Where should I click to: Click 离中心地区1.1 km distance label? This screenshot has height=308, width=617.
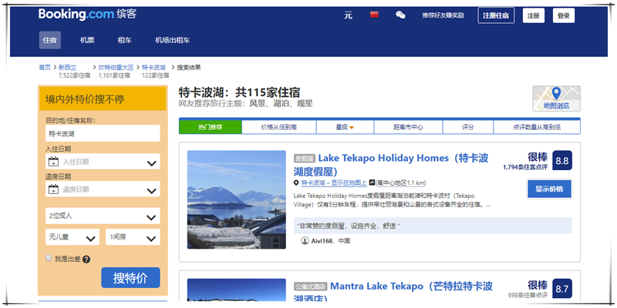pos(400,183)
